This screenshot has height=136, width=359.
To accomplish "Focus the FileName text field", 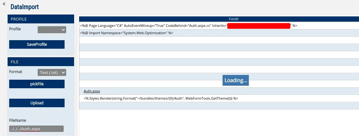I will point(35,129).
